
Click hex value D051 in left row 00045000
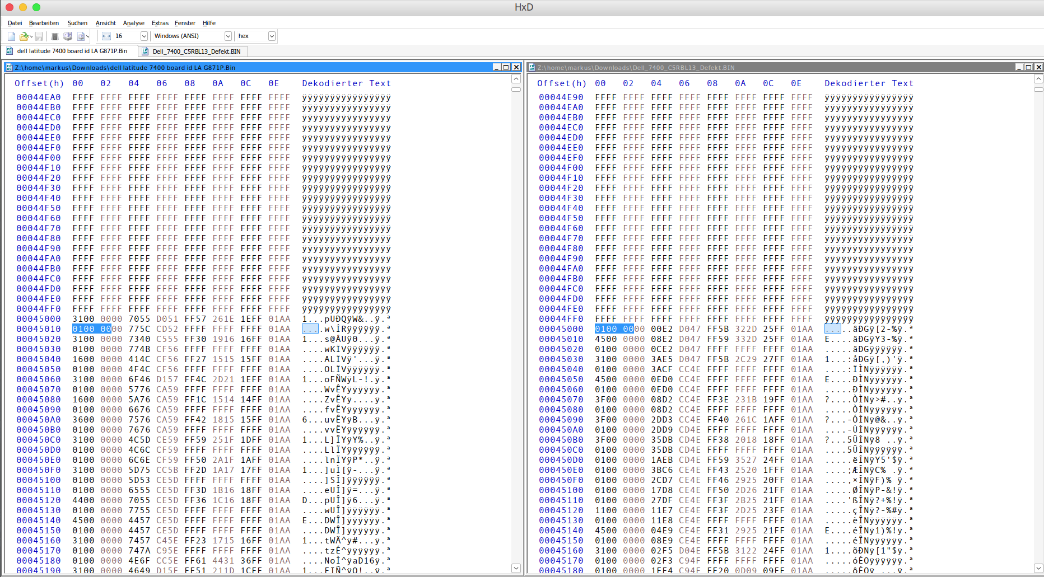167,319
